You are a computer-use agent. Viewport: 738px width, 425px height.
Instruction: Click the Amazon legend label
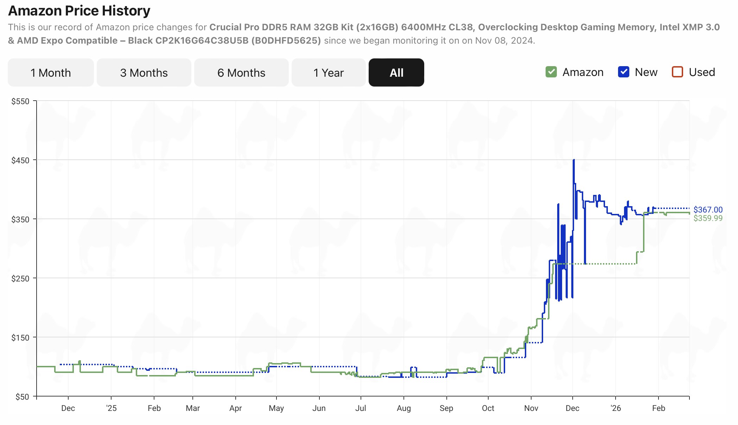point(583,72)
